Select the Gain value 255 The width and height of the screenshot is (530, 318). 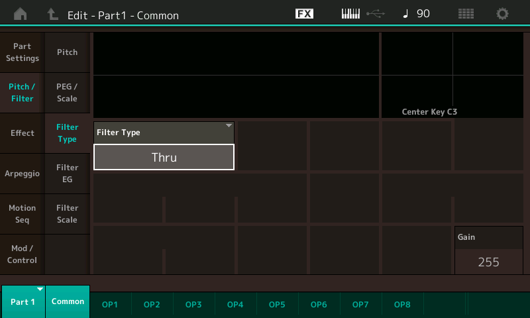click(x=488, y=262)
